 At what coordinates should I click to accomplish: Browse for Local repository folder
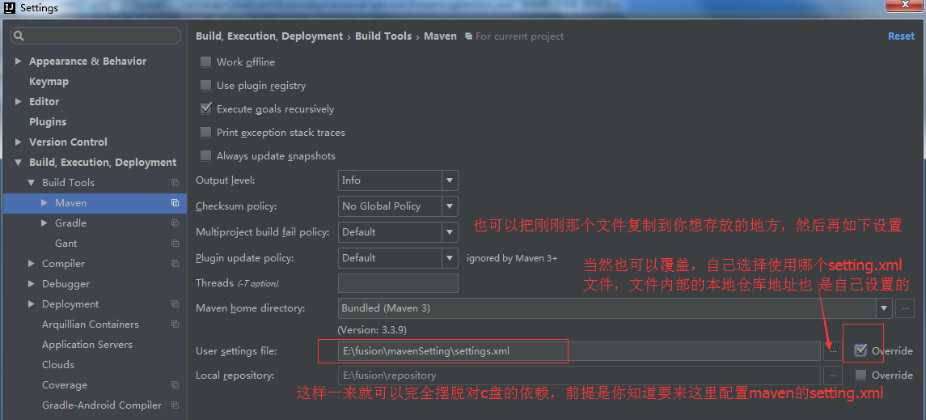pyautogui.click(x=832, y=375)
